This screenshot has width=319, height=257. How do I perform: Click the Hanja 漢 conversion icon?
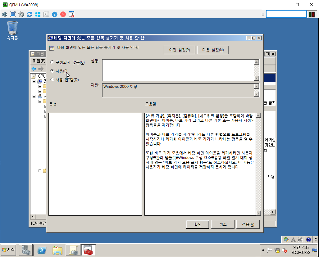300,240
